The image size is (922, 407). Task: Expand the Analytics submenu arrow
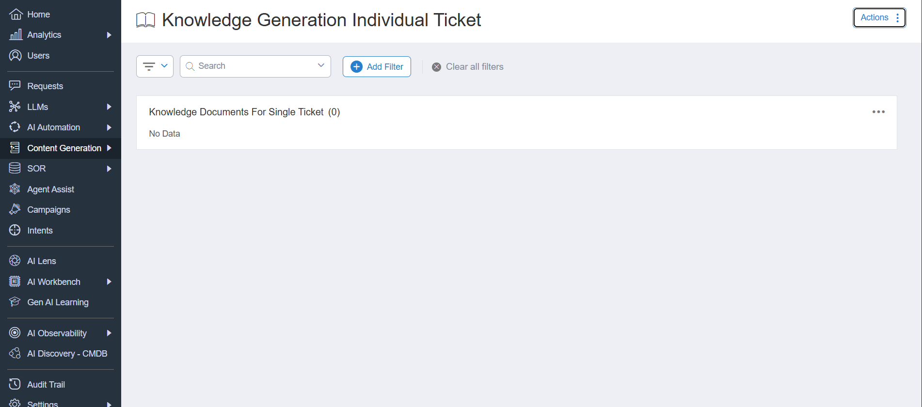click(x=109, y=35)
